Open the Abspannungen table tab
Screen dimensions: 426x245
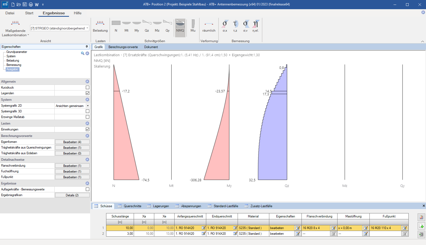[x=188, y=206]
